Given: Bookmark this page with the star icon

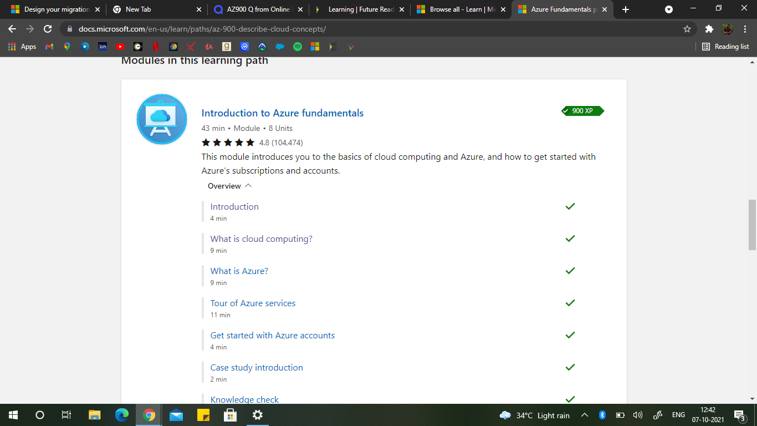Looking at the screenshot, I should click(687, 29).
